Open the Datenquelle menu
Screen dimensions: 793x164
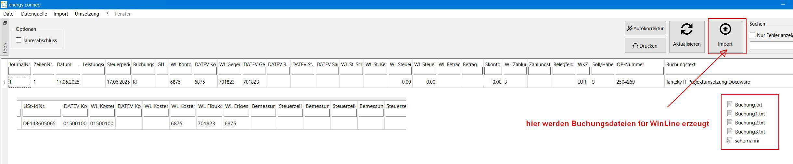[34, 14]
